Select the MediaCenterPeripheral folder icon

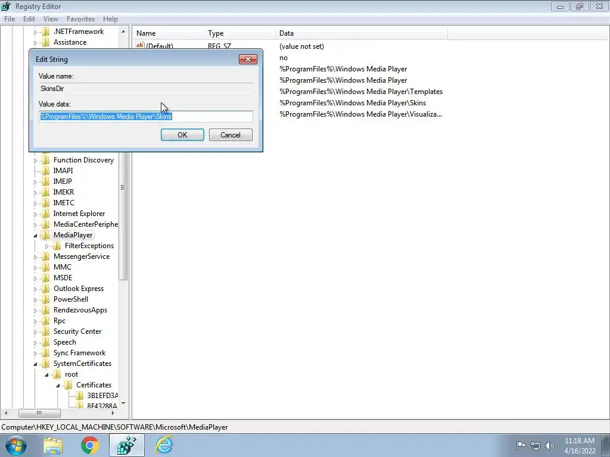(45, 224)
